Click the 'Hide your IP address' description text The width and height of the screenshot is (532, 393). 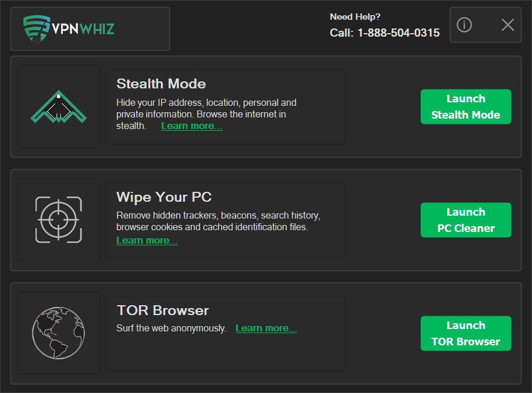click(x=206, y=114)
